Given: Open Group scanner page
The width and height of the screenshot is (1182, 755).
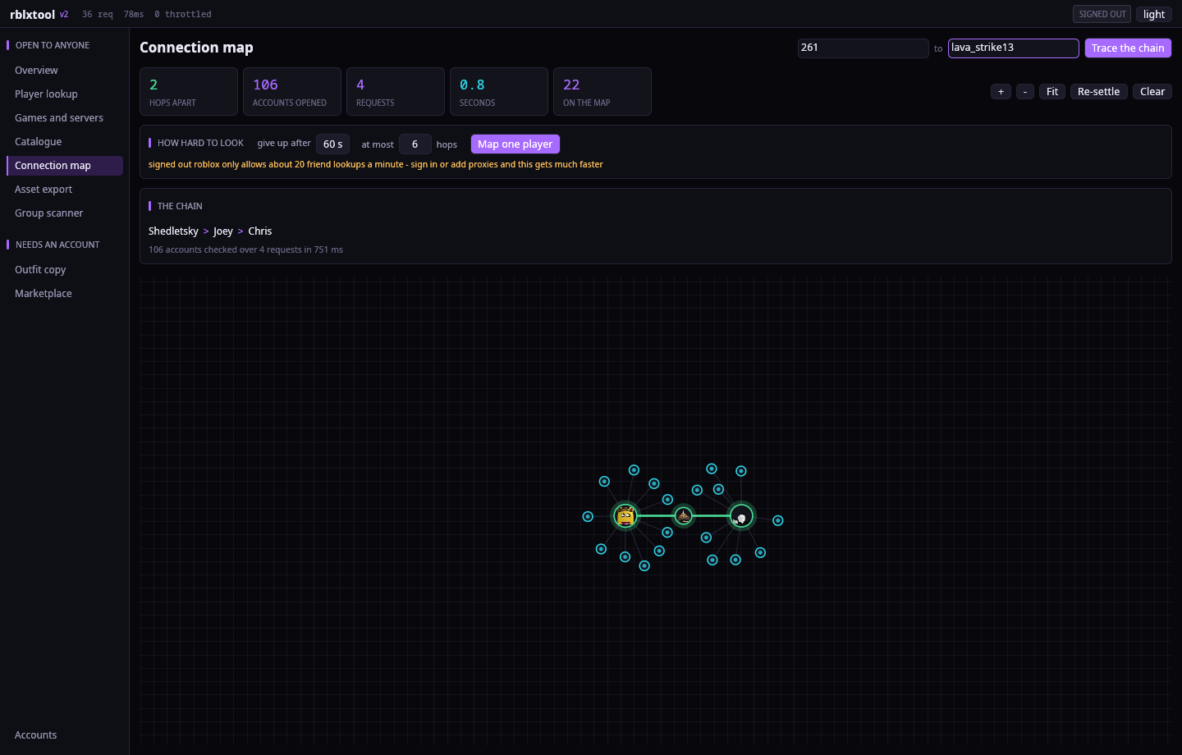Looking at the screenshot, I should (65, 213).
